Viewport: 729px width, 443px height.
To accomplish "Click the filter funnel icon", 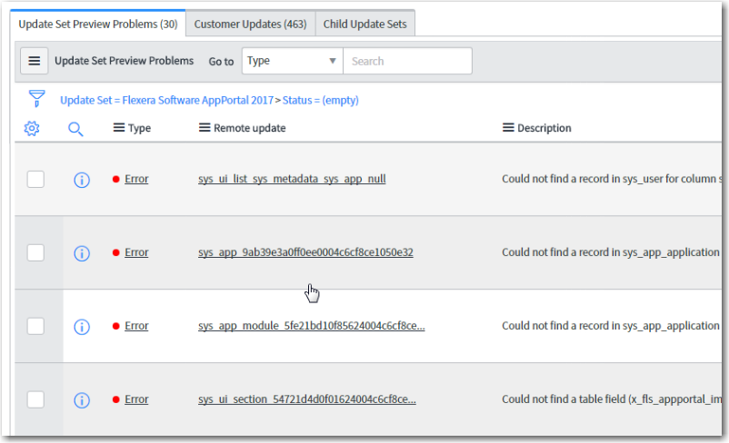I will [36, 99].
